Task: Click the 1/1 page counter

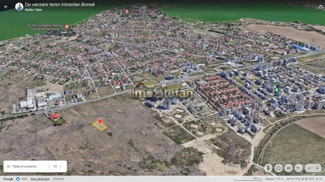Action: (55, 166)
